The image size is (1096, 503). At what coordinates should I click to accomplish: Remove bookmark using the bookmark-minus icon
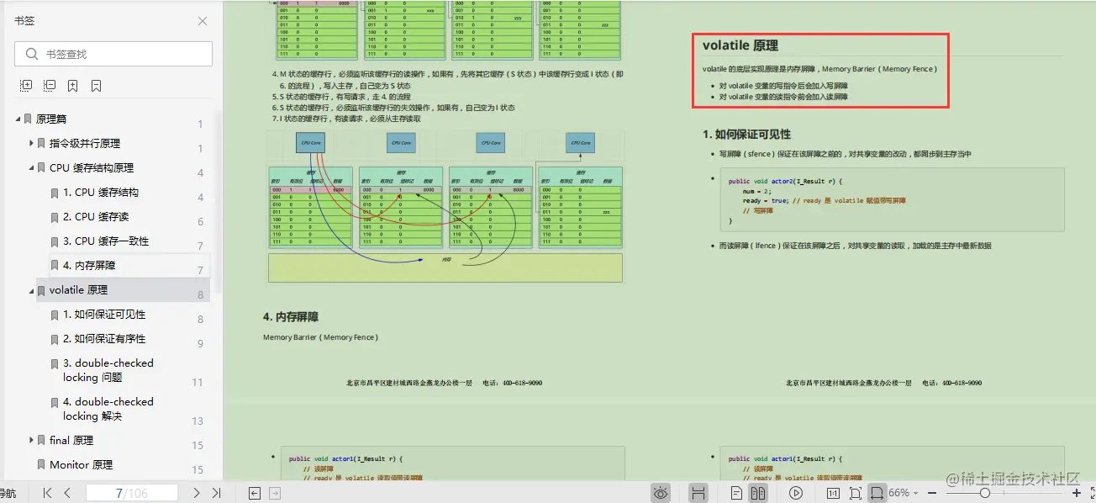click(96, 86)
